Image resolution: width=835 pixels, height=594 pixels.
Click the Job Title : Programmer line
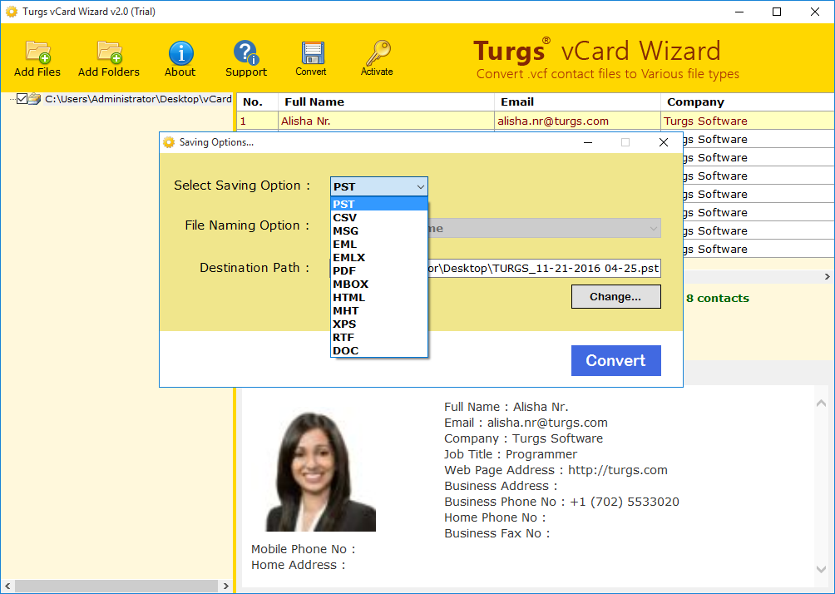coord(511,454)
